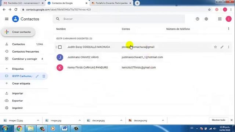The height and width of the screenshot is (132, 235).
Task: Open Contactos list in sidebar
Action: 24,44
